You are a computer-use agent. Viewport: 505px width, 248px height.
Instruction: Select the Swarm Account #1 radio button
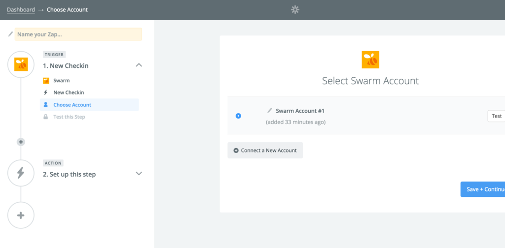pyautogui.click(x=238, y=116)
